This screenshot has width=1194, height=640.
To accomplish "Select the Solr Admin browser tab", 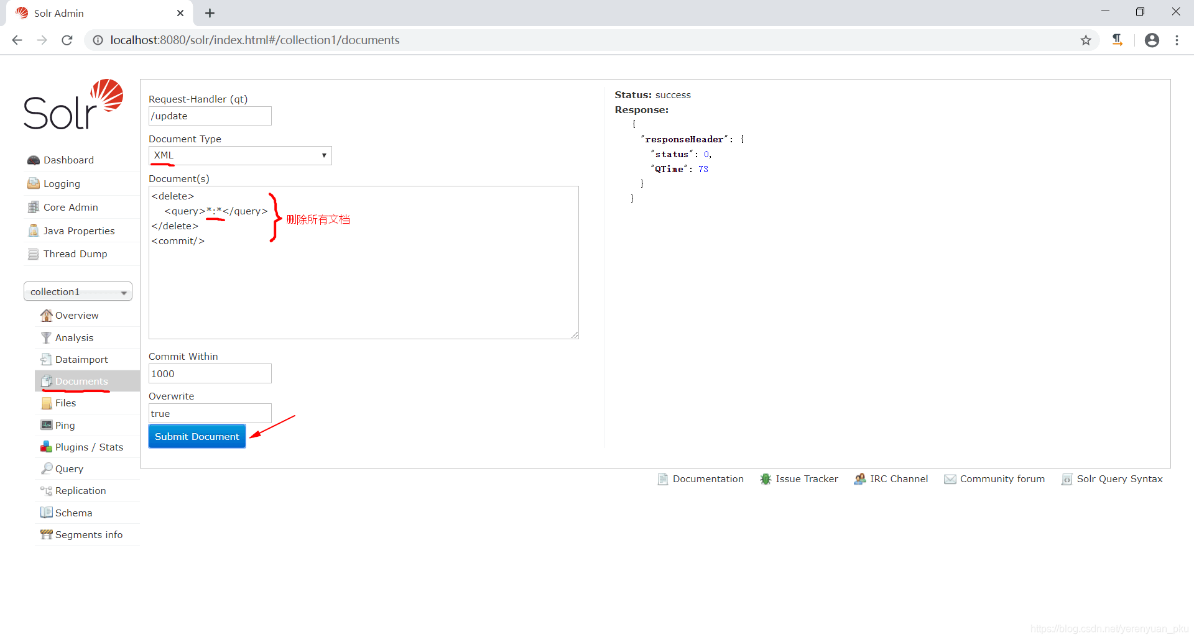I will (99, 13).
